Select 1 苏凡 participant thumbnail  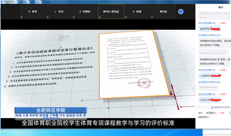pyautogui.click(x=59, y=12)
